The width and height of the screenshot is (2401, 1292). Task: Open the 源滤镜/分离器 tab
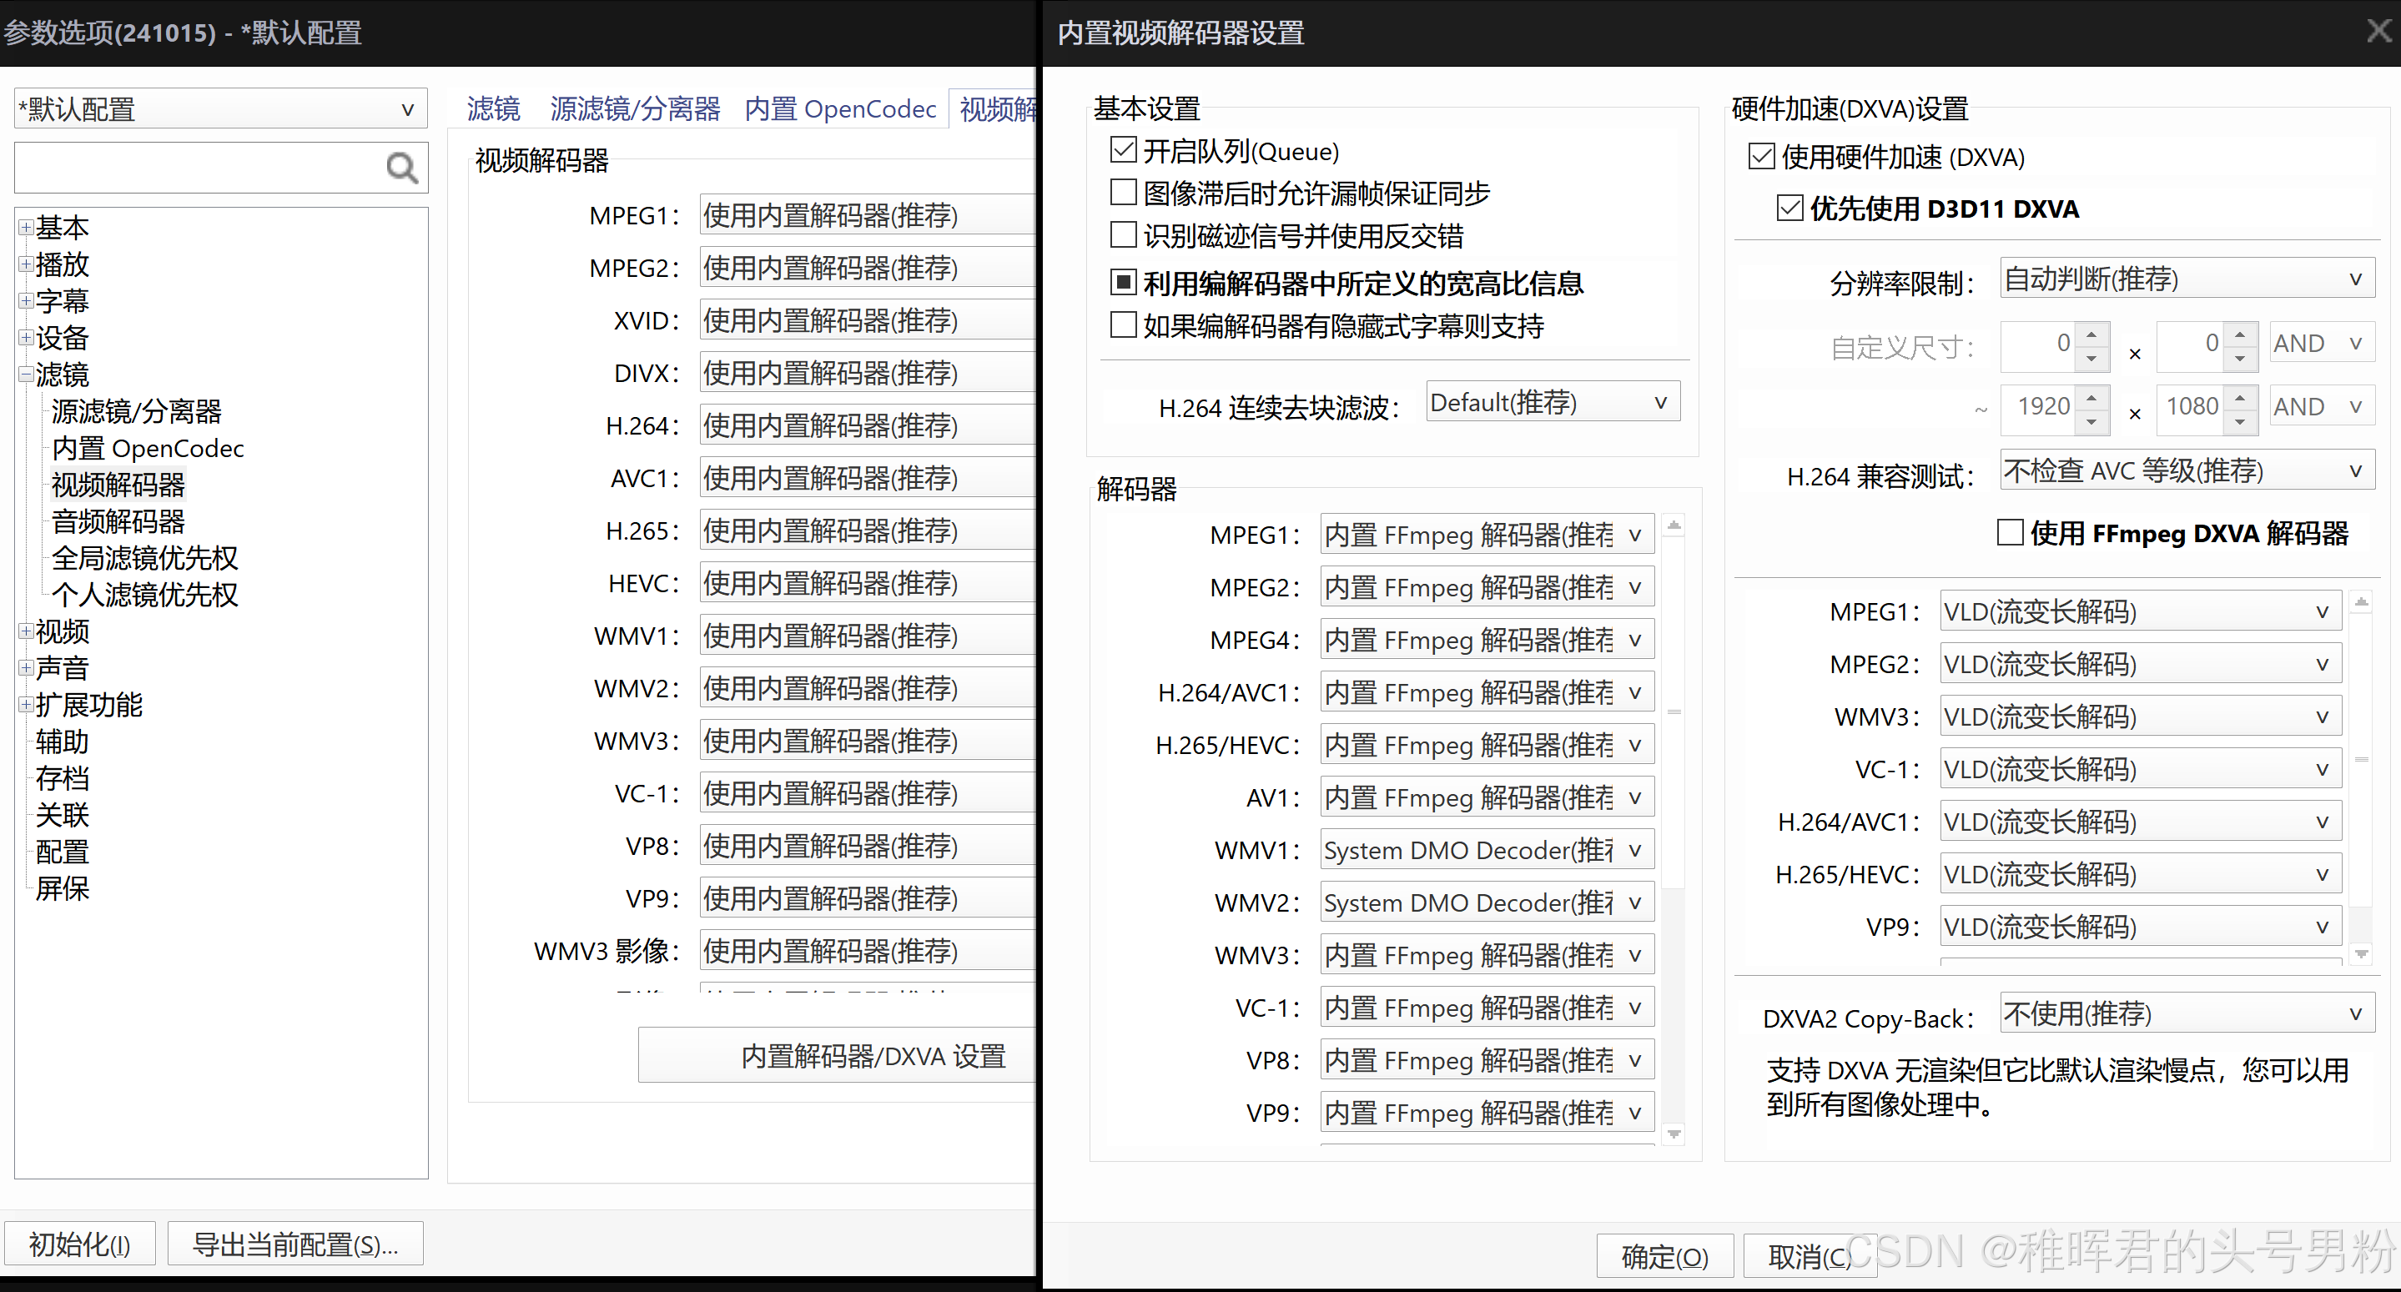[x=635, y=109]
